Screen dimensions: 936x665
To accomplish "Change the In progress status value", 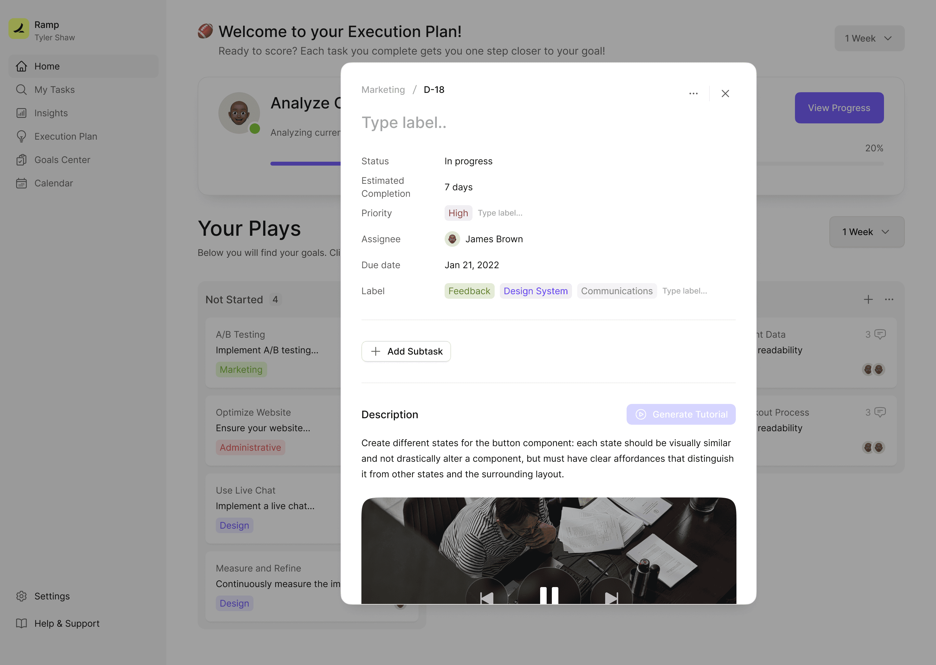I will coord(468,161).
